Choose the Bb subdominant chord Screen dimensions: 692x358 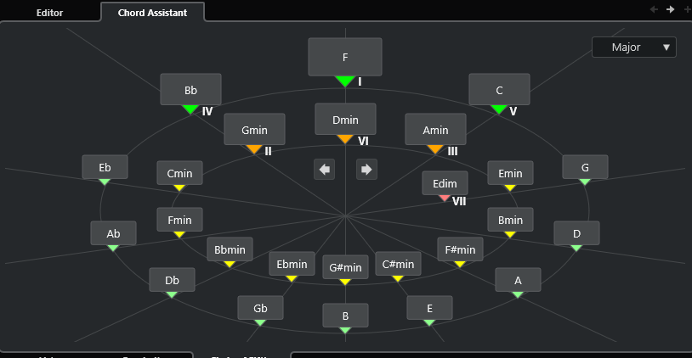click(x=190, y=89)
